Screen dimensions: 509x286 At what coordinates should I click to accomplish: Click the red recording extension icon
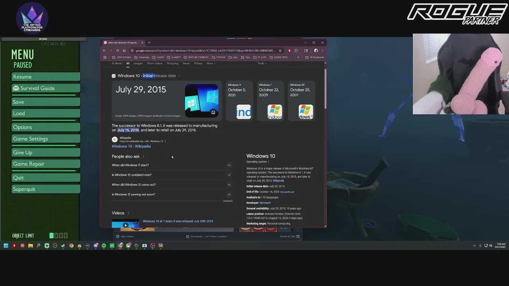pyautogui.click(x=289, y=50)
